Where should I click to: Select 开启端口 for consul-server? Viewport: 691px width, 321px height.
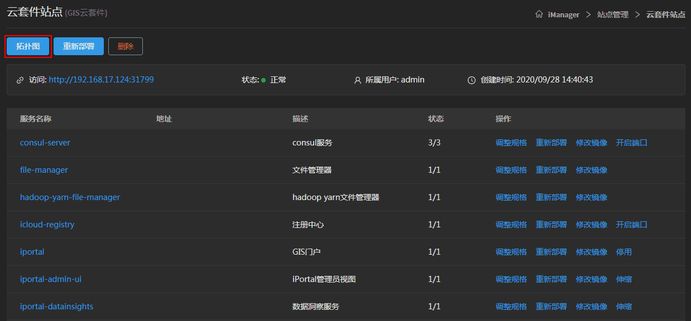[x=631, y=143]
